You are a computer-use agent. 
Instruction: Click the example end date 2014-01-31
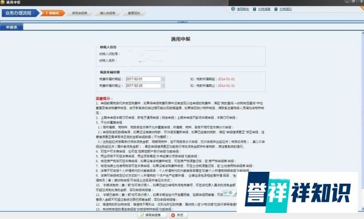tap(226, 86)
